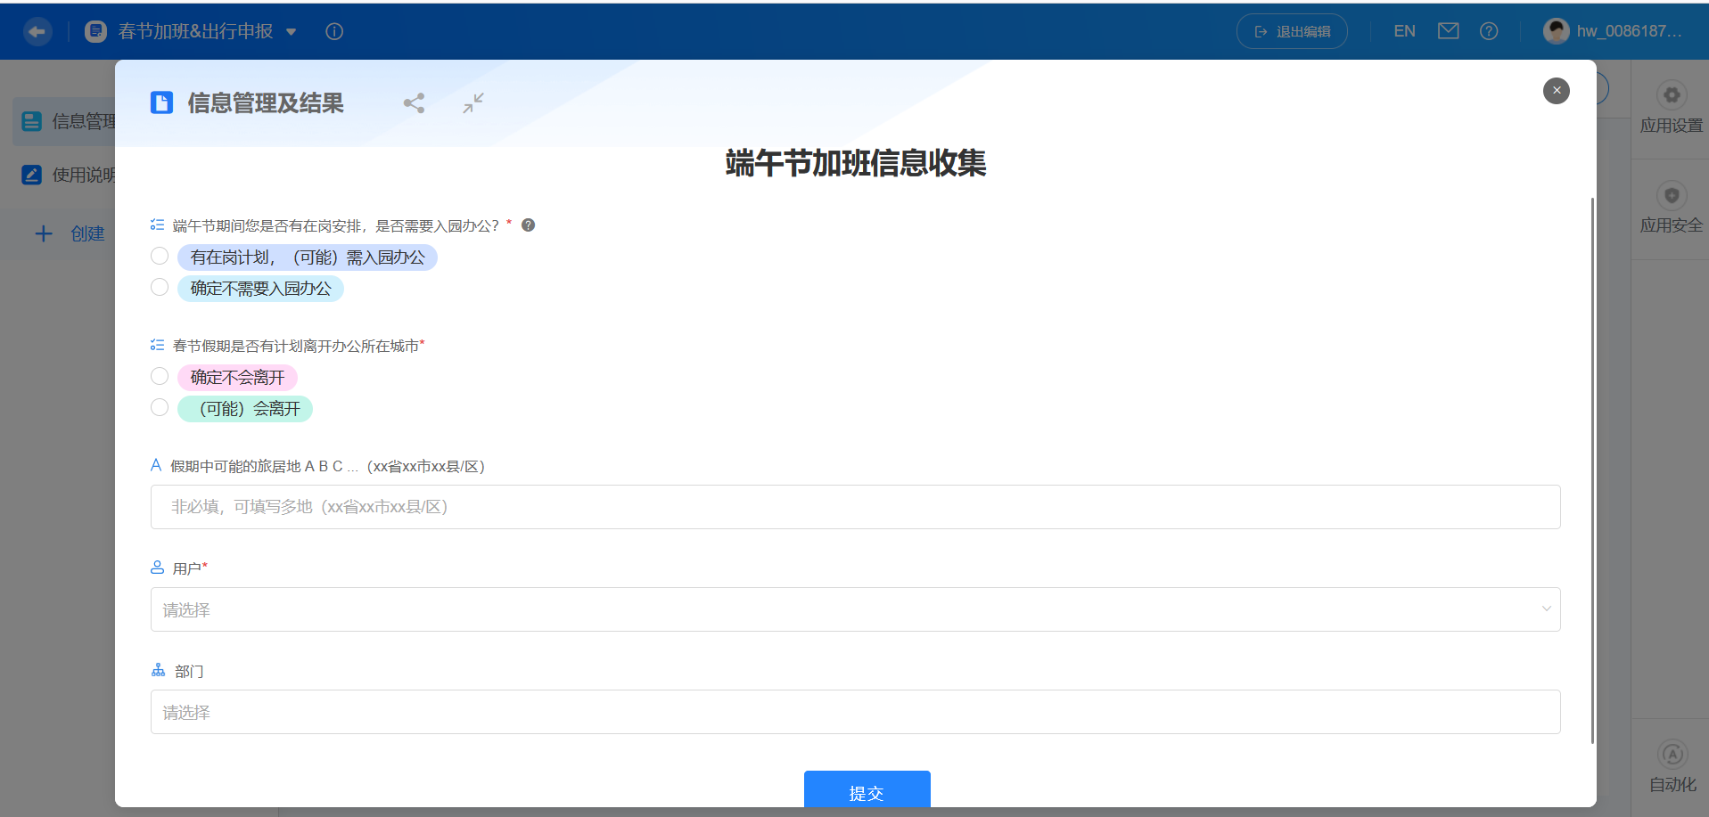The image size is (1709, 817).
Task: Open the share options in the dialog header
Action: point(414,102)
